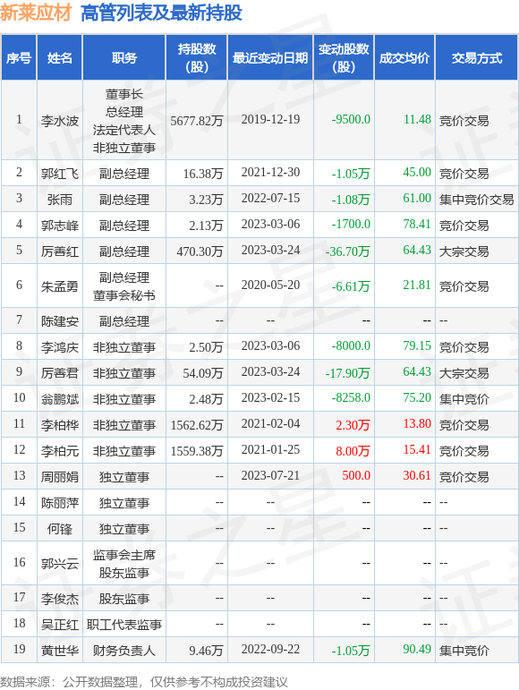
Task: Select the 姓名 column header
Action: click(x=60, y=57)
